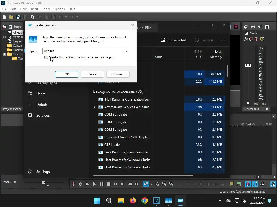Start playback with the Play button
The height and width of the screenshot is (207, 277).
[x=94, y=184]
